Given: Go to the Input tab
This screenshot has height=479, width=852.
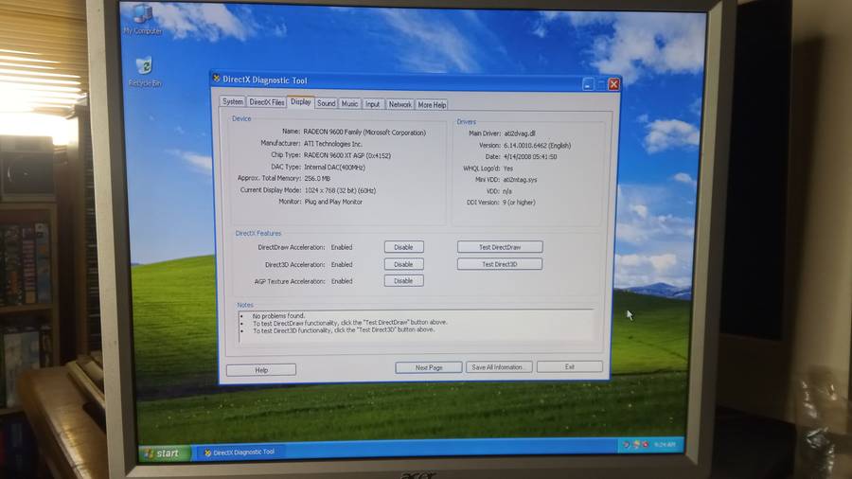Looking at the screenshot, I should click(x=372, y=104).
